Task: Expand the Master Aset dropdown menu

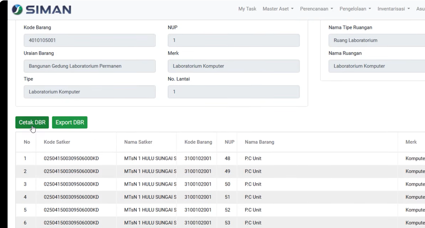Action: [278, 9]
